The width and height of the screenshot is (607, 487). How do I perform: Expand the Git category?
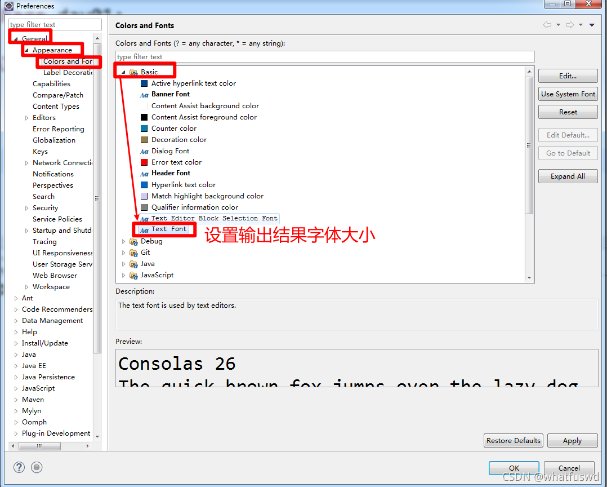pos(123,253)
